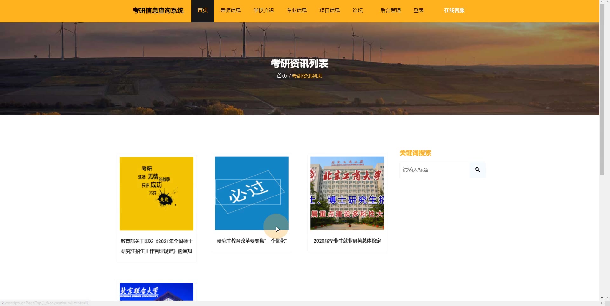Viewport: 610px width, 306px height.
Task: Click the magnifier search icon button
Action: [x=478, y=170]
